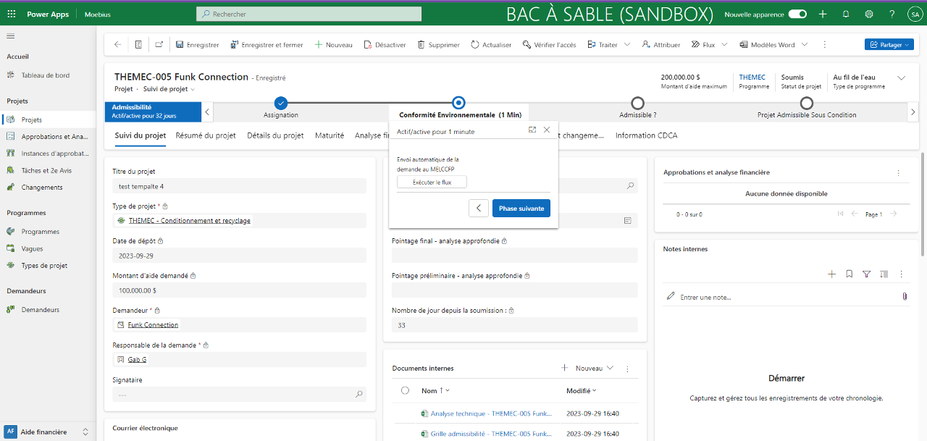
Task: Switch to Résumé du projet tab
Action: 206,135
